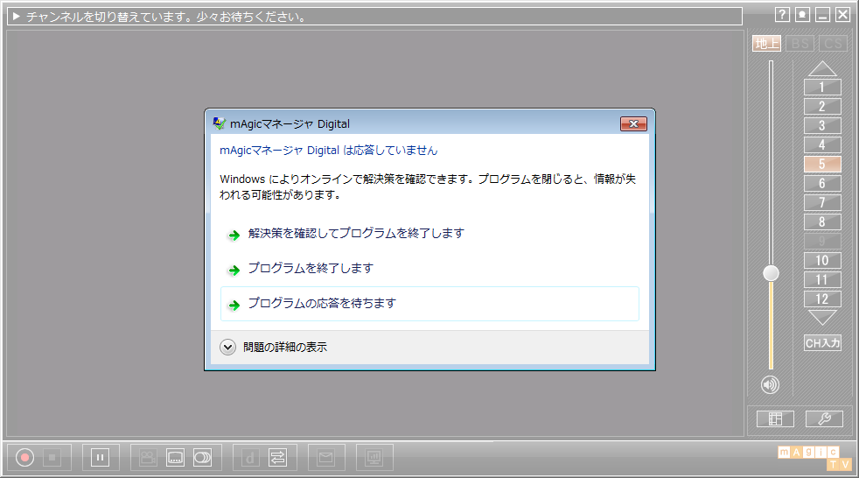Click the video camera icon in bottom toolbar
Image resolution: width=859 pixels, height=478 pixels.
pos(147,457)
